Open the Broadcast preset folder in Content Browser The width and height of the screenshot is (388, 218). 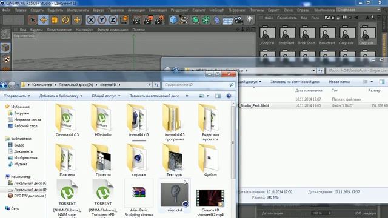327,35
